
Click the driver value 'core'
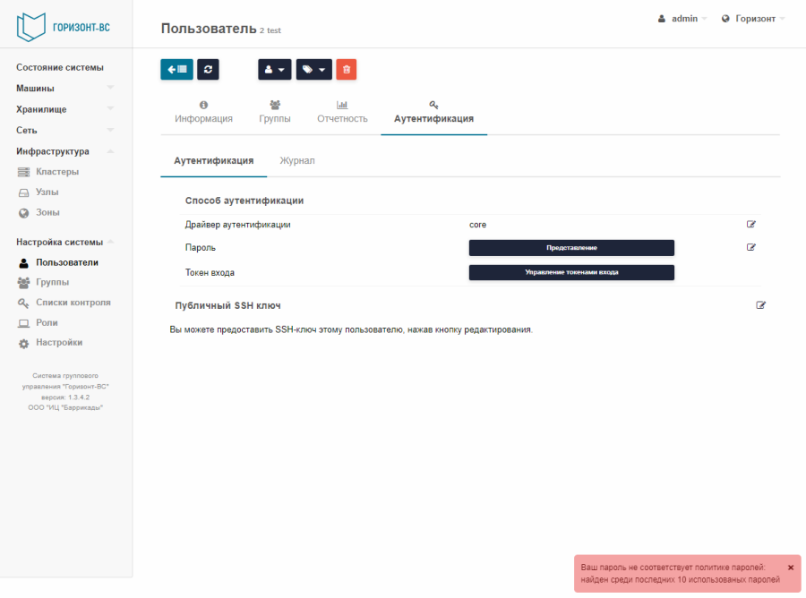pyautogui.click(x=477, y=225)
